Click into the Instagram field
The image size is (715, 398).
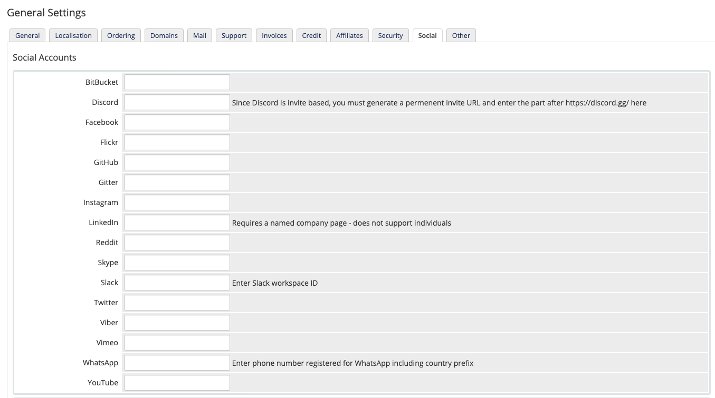tap(177, 202)
